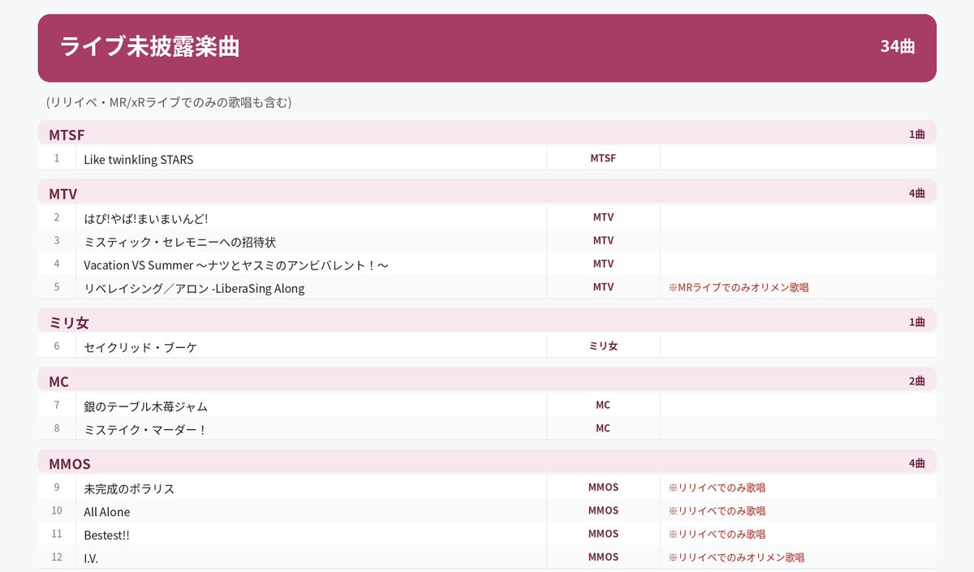The height and width of the screenshot is (572, 974).
Task: Click the 1曲 count in the ミリ女 header
Action: (917, 322)
